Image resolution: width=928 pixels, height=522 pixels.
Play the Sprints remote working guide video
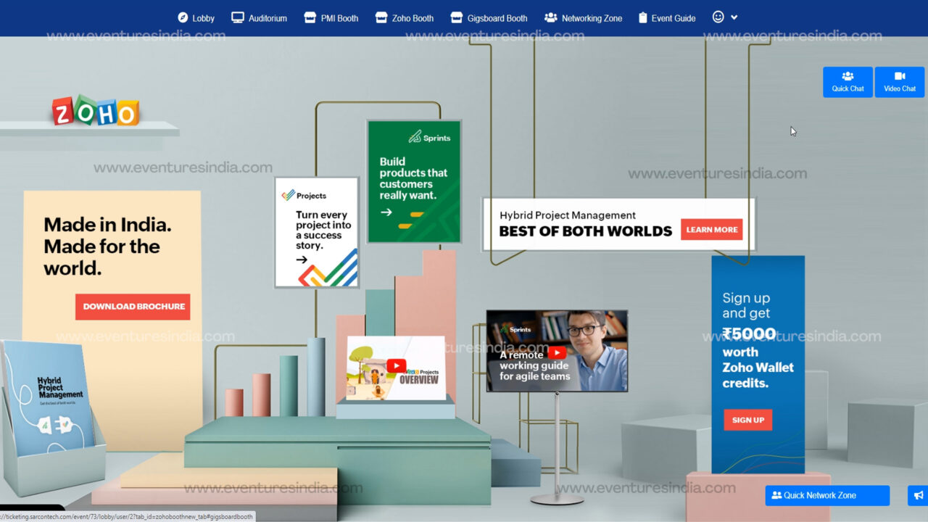(557, 354)
